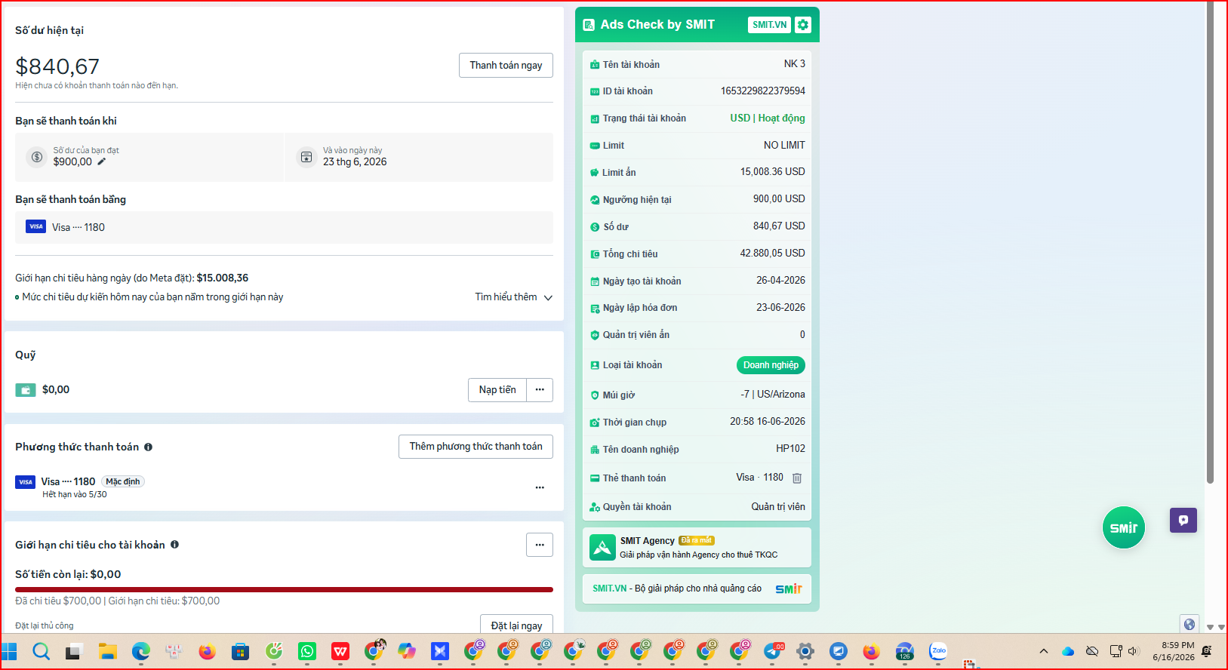Click the globe icon at the bottom right

click(x=1190, y=624)
